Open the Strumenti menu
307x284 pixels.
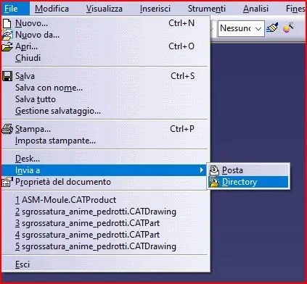(207, 9)
